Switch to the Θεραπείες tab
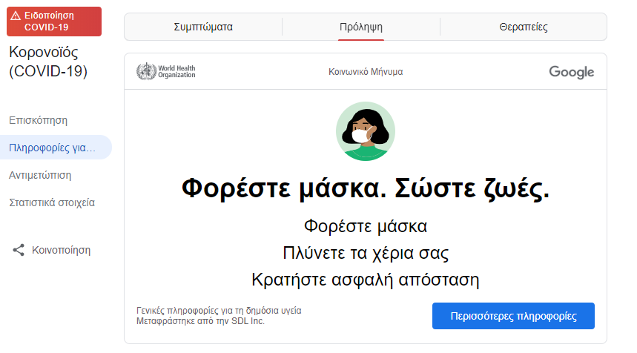Screen dimensions: 637x353 pos(524,27)
